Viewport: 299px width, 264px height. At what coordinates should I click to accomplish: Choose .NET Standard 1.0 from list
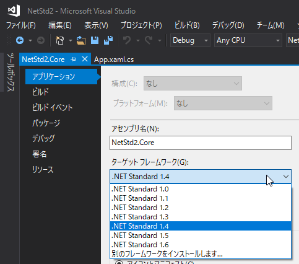(x=201, y=189)
